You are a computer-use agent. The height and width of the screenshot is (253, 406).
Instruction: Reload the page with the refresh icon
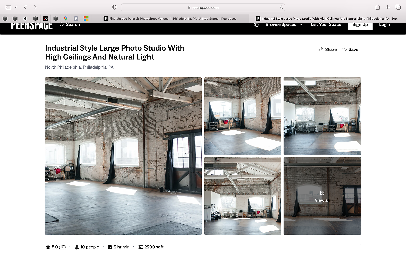(281, 7)
